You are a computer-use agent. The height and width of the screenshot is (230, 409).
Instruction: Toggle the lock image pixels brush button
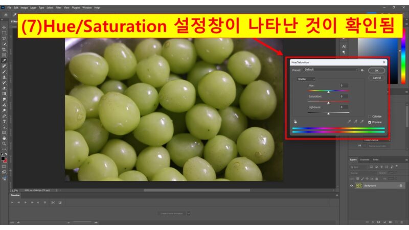(x=362, y=178)
